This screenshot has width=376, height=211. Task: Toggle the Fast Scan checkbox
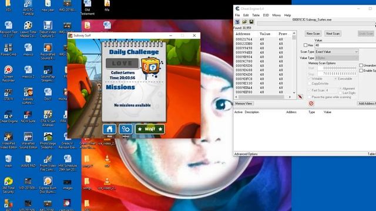point(310,90)
